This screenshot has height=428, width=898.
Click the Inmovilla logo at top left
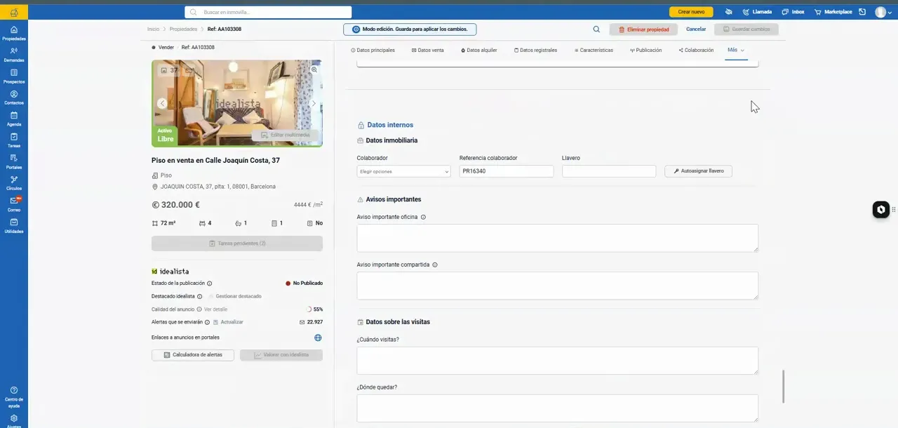(x=14, y=12)
